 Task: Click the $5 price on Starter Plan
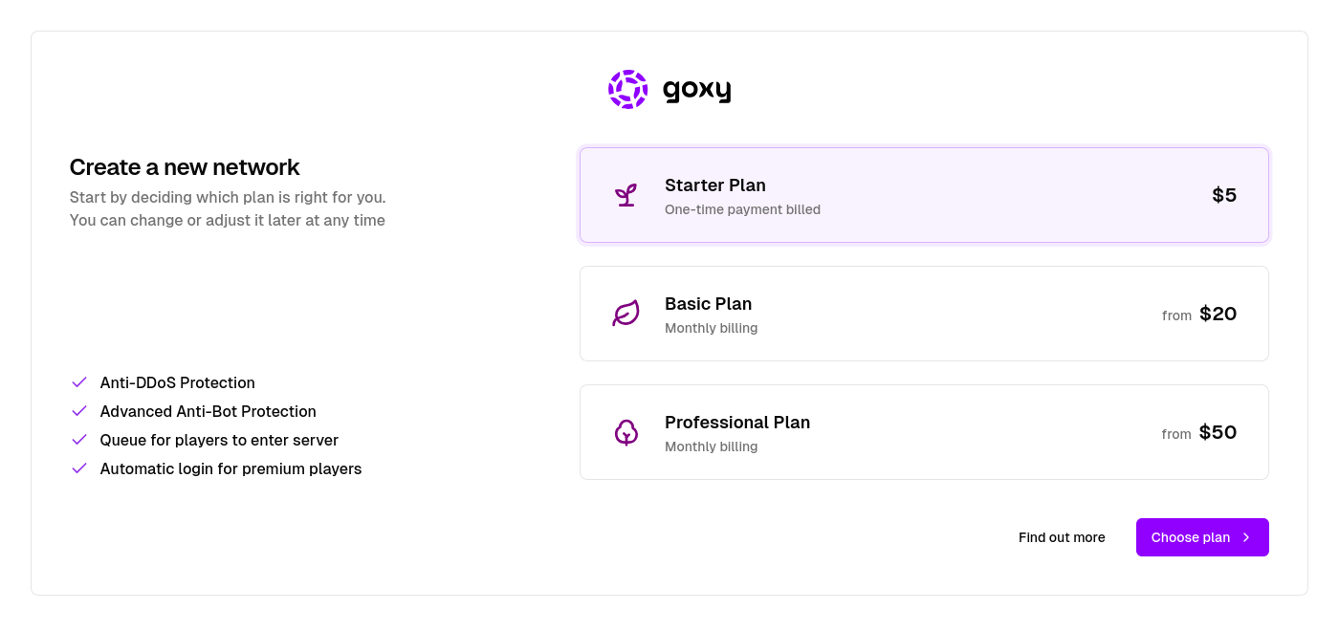tap(1225, 194)
